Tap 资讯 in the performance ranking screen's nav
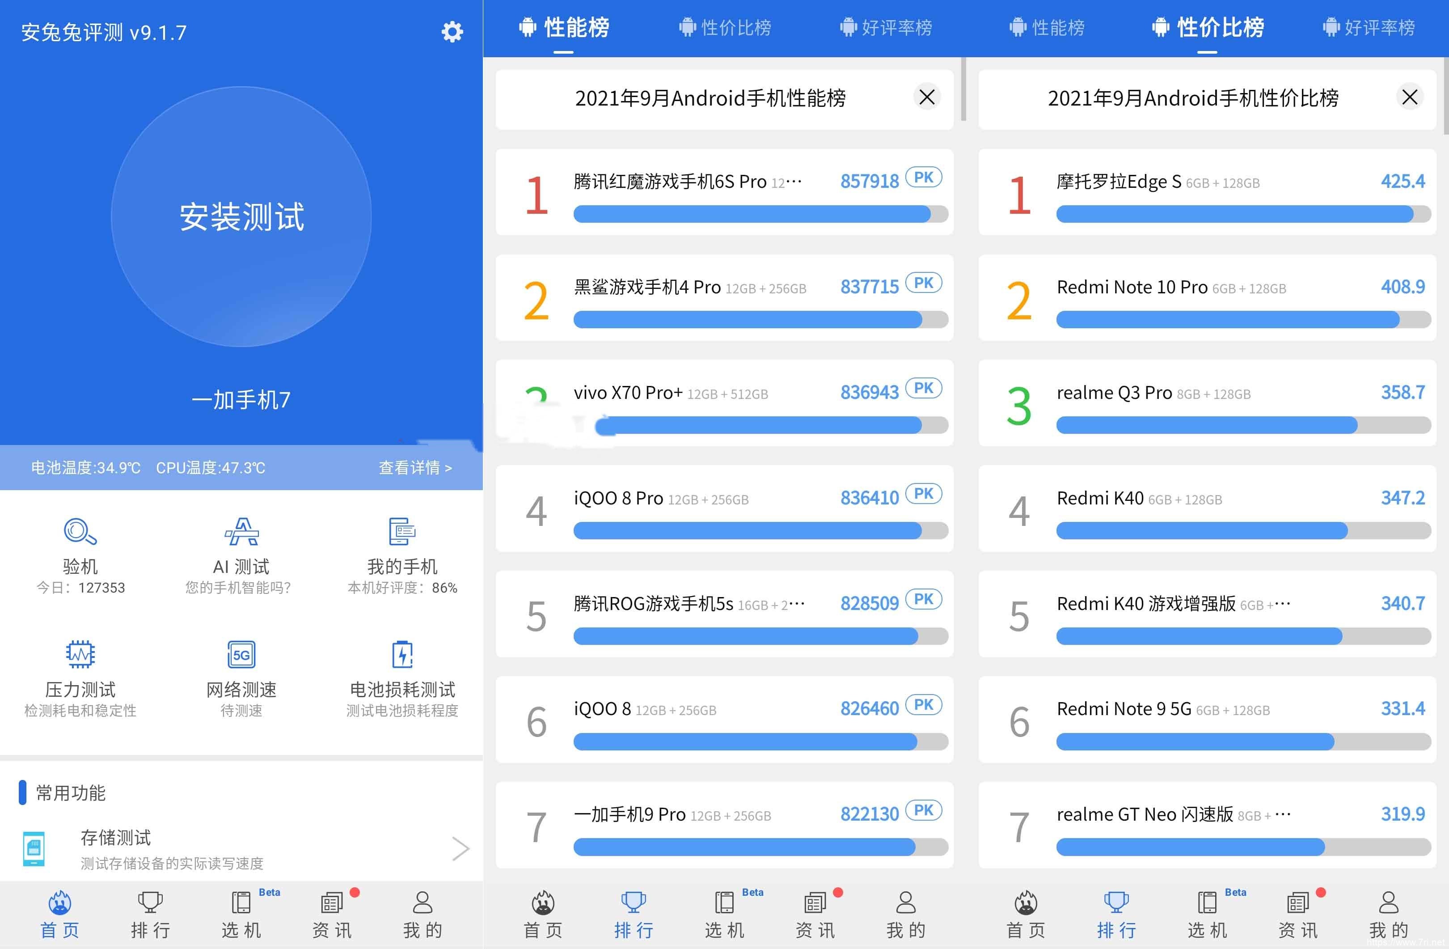The height and width of the screenshot is (949, 1449). (x=815, y=914)
